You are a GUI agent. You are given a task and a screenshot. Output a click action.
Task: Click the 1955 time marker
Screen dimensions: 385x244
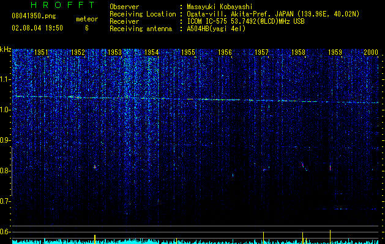pos(188,52)
